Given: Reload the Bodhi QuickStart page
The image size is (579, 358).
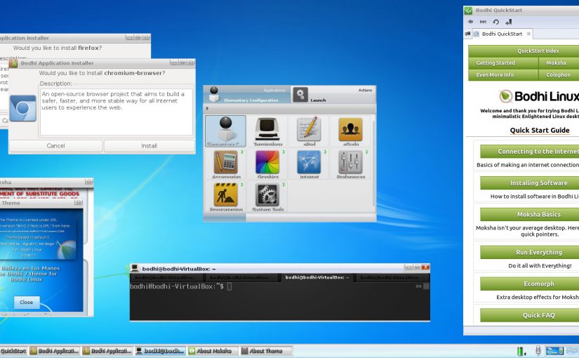Looking at the screenshot, I should pos(496,22).
